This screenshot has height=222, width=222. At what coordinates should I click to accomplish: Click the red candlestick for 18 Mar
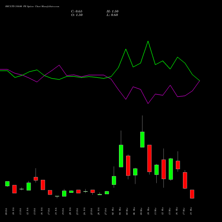[x=192, y=194]
